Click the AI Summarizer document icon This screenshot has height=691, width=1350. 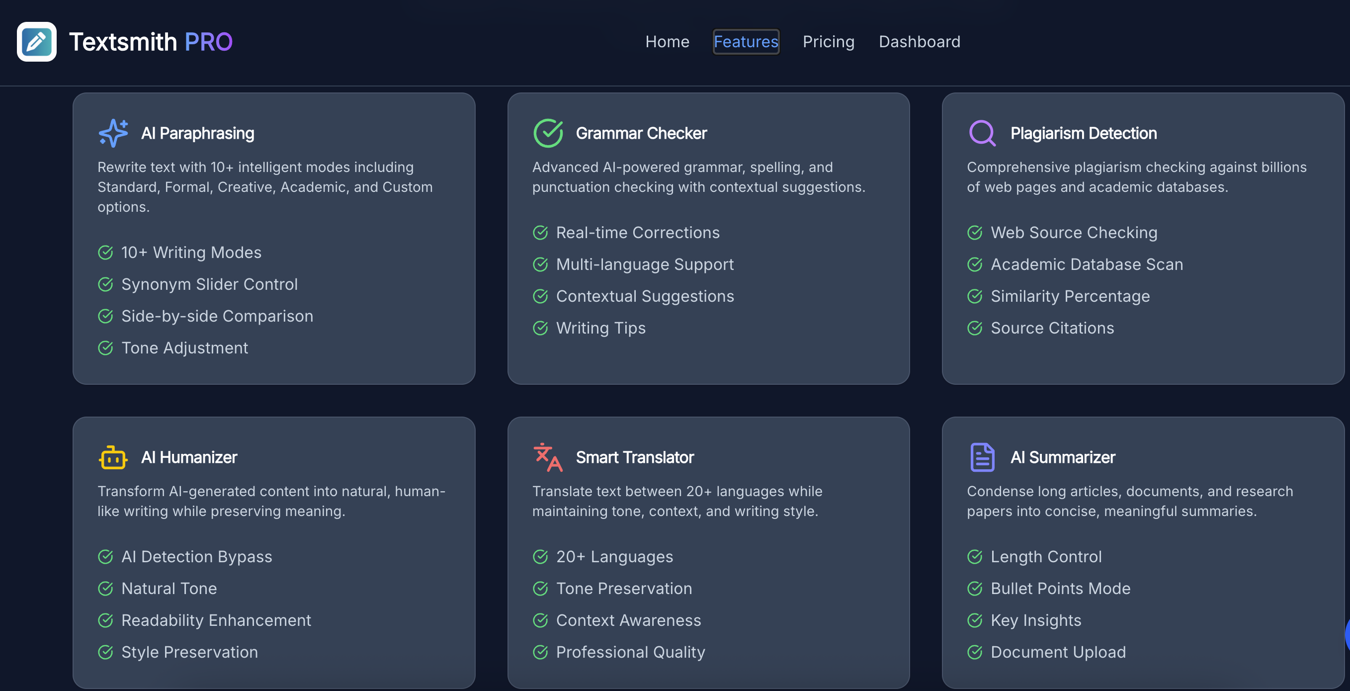pos(982,457)
